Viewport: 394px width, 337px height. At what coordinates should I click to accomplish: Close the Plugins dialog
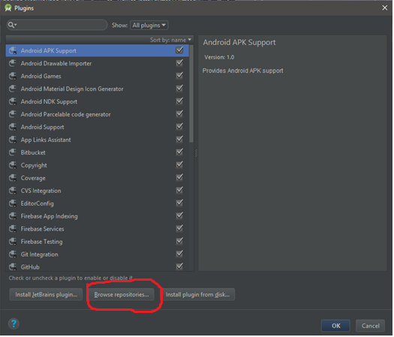click(386, 8)
